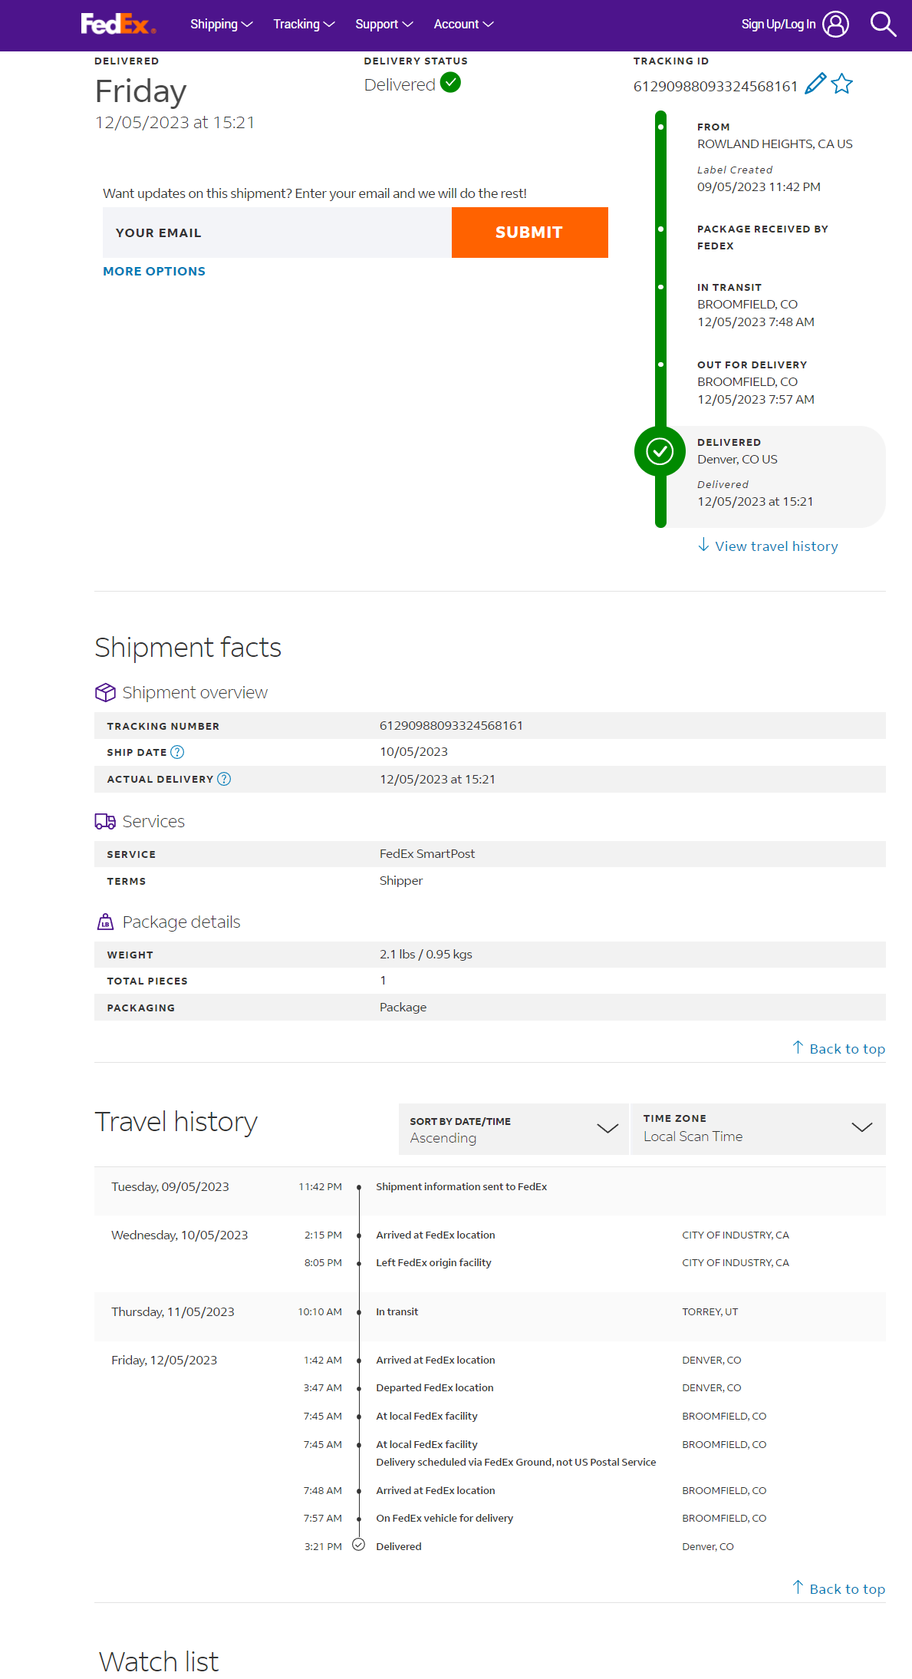
Task: Click the More Options link
Action: pyautogui.click(x=154, y=271)
